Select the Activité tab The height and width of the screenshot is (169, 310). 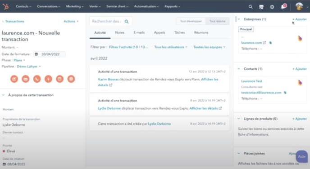[x=100, y=32]
